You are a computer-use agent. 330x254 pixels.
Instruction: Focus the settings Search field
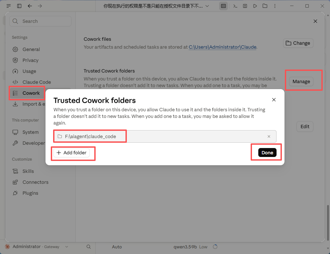pos(40,21)
